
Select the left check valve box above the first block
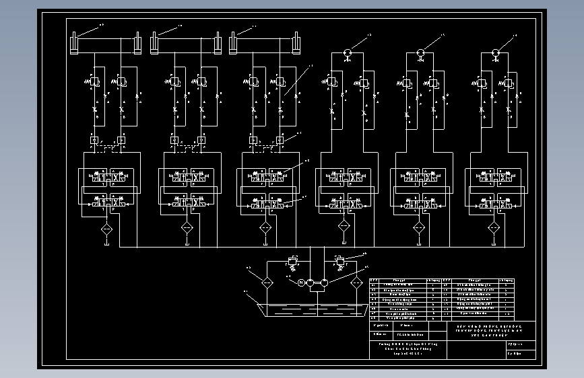click(x=94, y=141)
